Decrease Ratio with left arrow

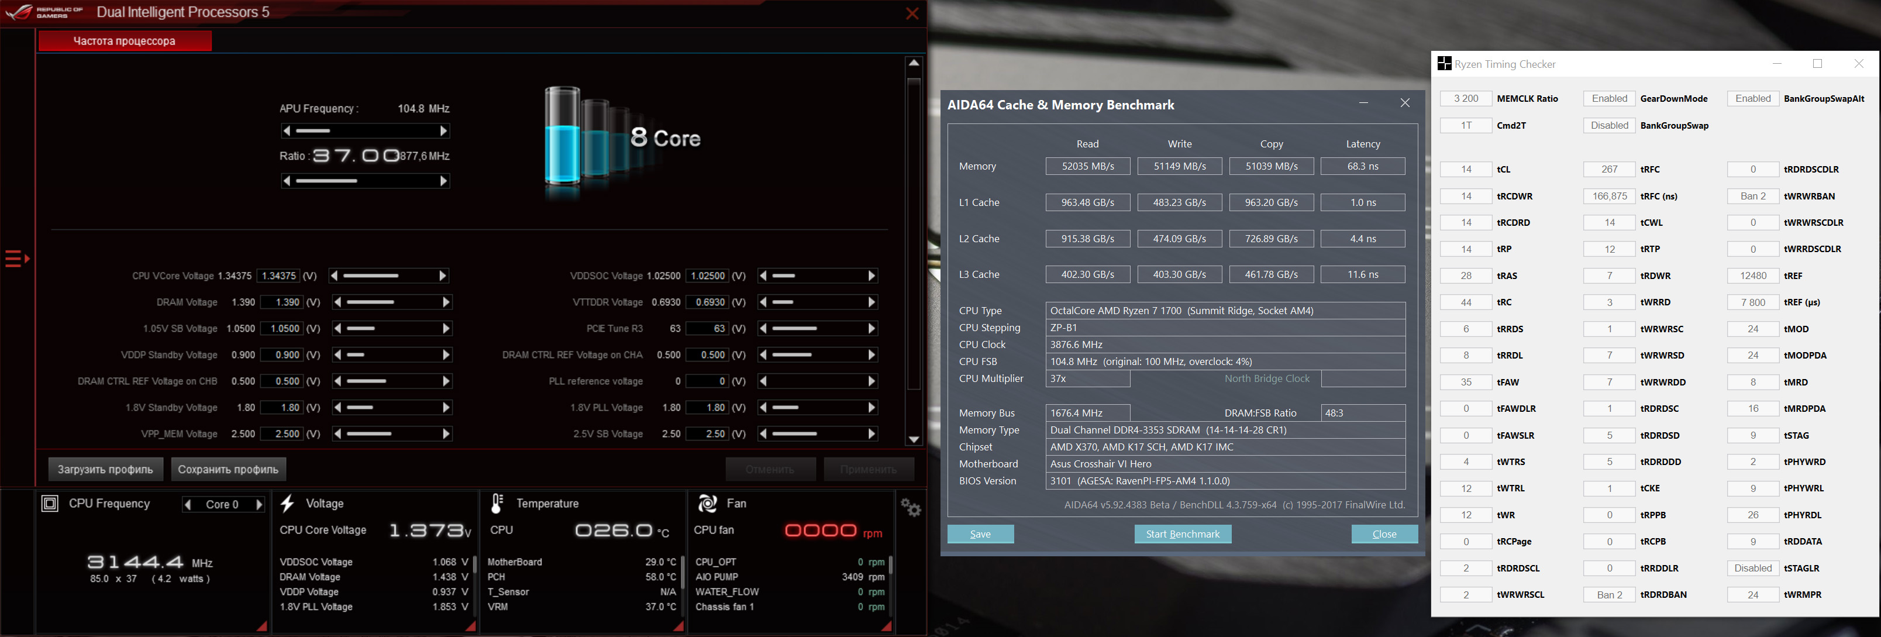point(287,180)
